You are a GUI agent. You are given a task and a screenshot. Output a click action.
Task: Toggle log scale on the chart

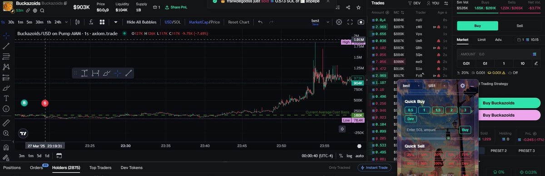tap(349, 156)
